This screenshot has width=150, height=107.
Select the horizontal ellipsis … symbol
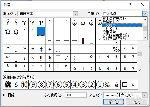pos(58,49)
